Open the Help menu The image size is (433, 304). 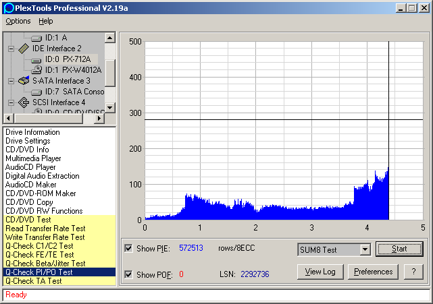coord(45,21)
